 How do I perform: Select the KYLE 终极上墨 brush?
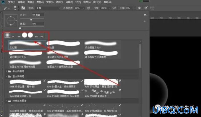(x=27, y=84)
